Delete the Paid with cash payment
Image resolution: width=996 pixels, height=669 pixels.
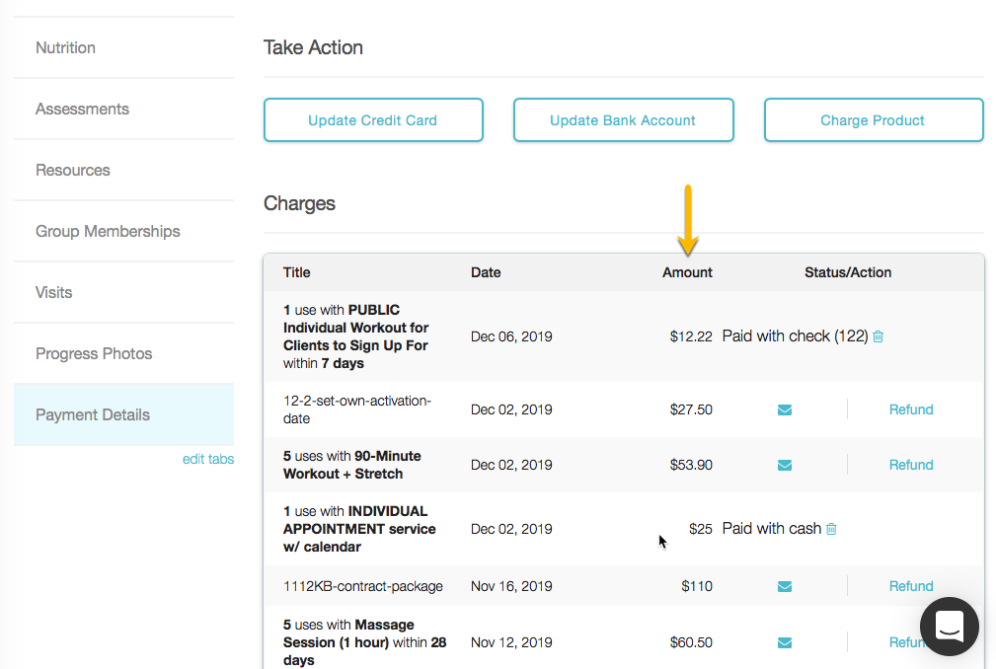(x=831, y=529)
